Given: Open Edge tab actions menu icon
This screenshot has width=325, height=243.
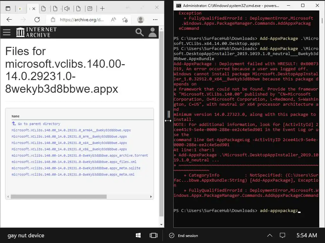Looking at the screenshot, I should tap(8, 9).
